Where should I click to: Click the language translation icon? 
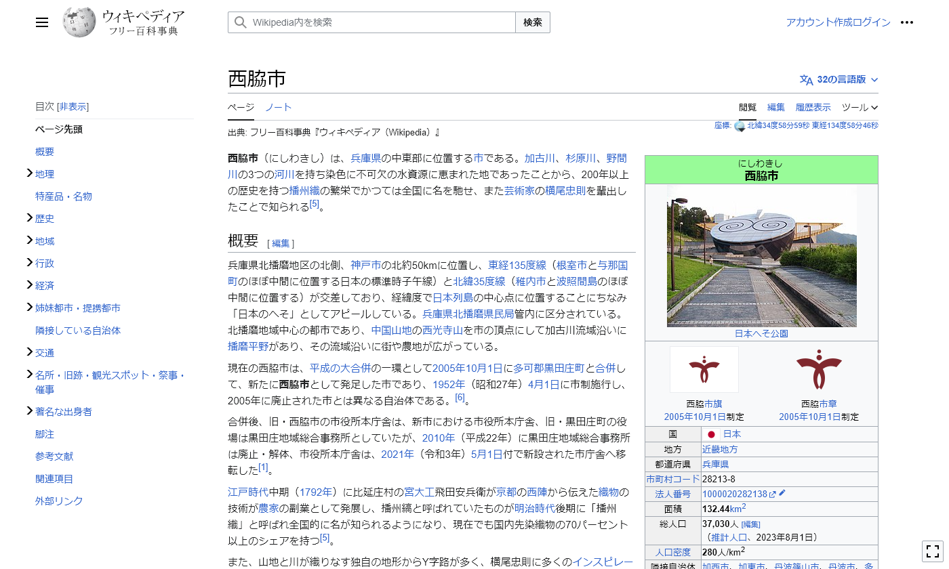pos(806,80)
